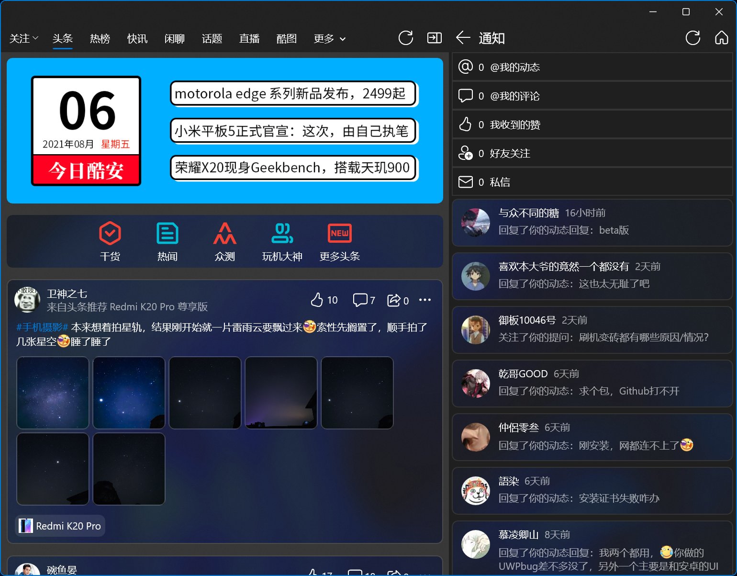View fourth photo with purple horizon
The height and width of the screenshot is (576, 737).
tap(281, 393)
